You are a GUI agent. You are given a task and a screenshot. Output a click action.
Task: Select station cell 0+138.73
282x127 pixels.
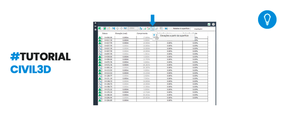108,81
